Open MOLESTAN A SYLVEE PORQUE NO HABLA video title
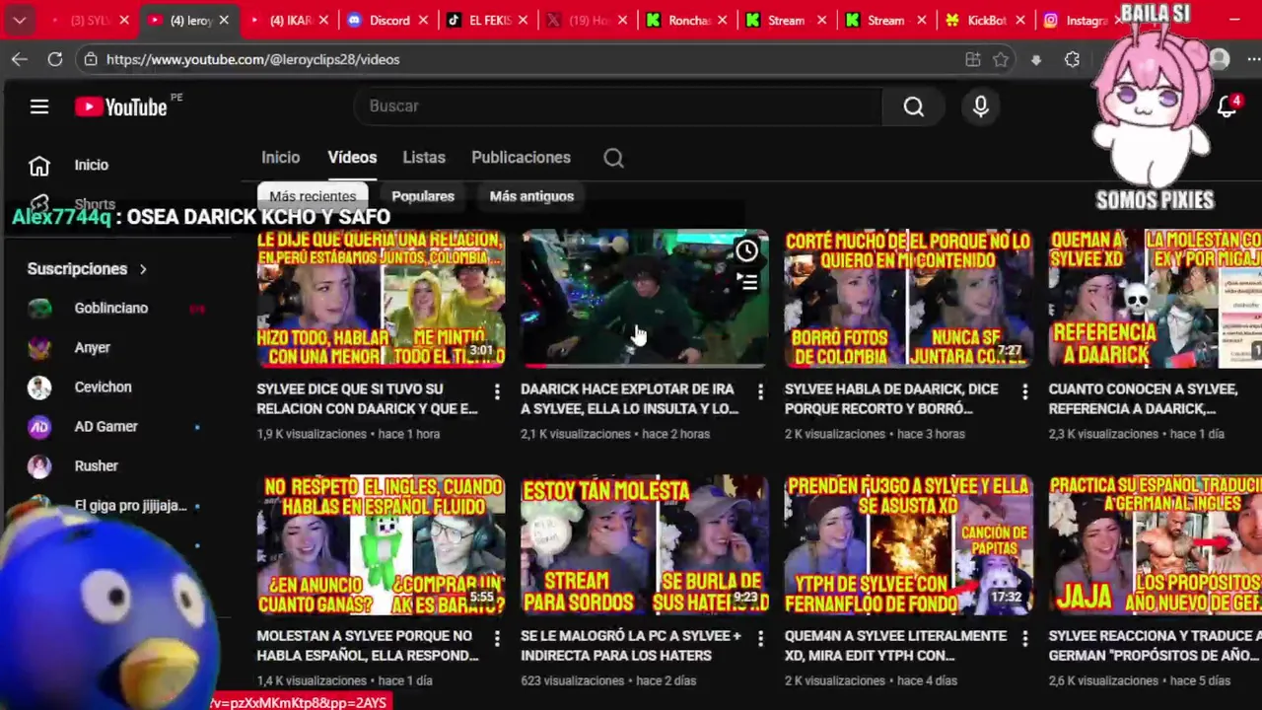This screenshot has width=1262, height=710. coord(368,645)
